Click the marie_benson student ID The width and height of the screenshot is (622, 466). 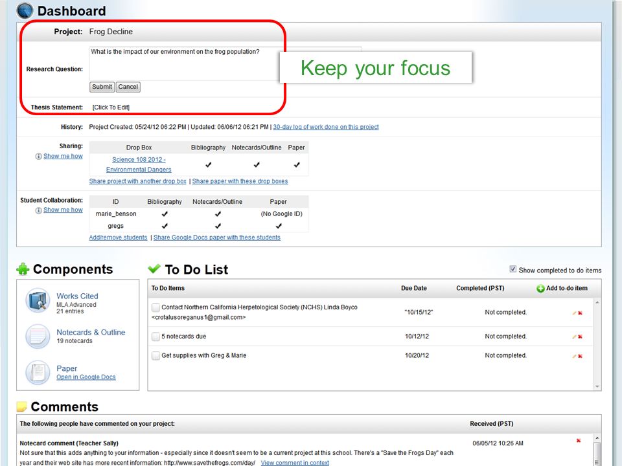pyautogui.click(x=116, y=214)
